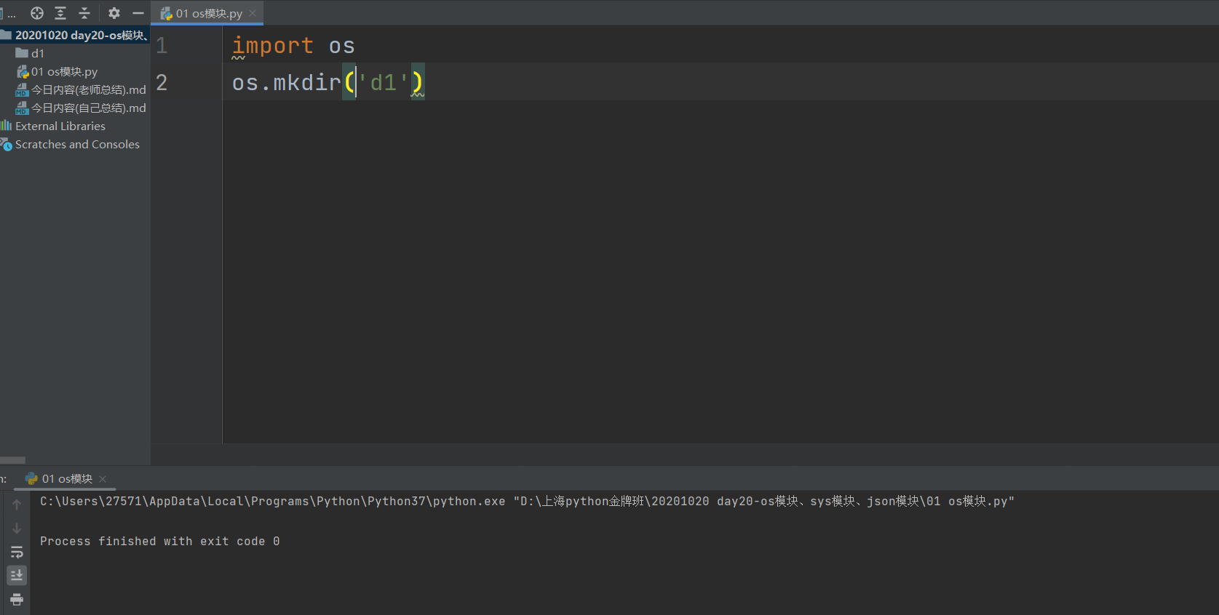Open 今日内容(自己总结).md file
The height and width of the screenshot is (615, 1219).
(x=89, y=108)
